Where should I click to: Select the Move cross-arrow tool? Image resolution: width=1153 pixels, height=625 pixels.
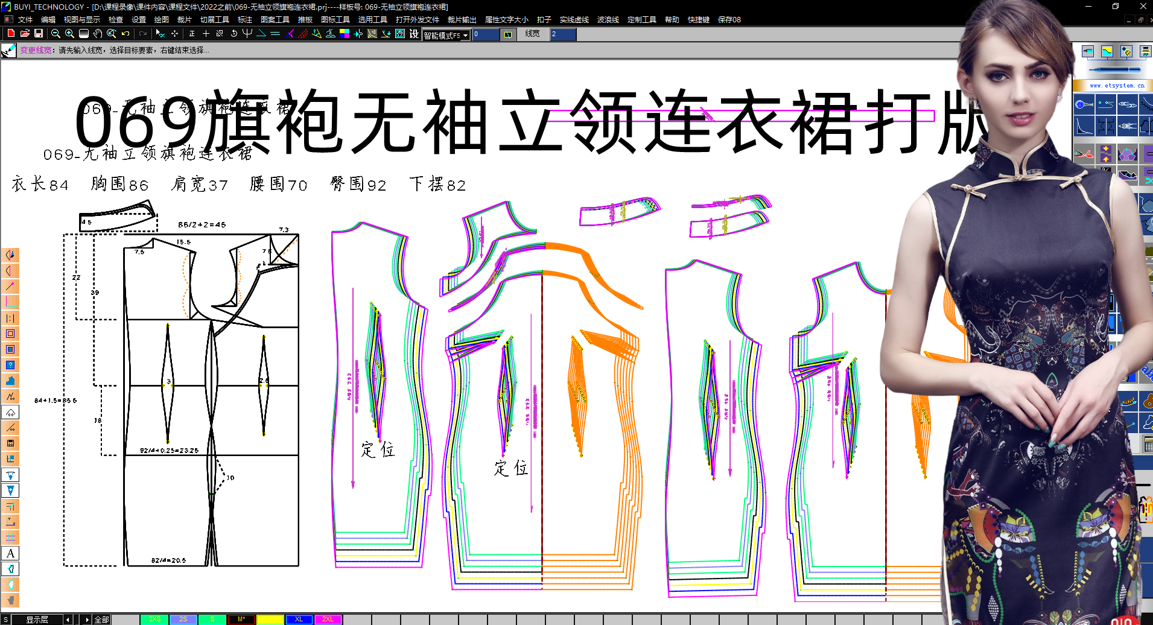point(174,34)
